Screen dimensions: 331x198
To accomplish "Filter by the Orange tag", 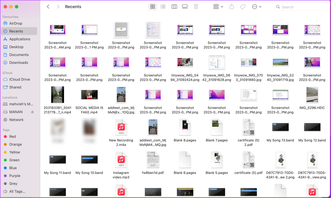I will pyautogui.click(x=19, y=145).
